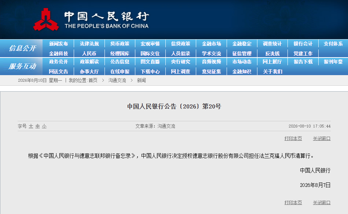348x214 pixels.
Task: Go to 办事大厅 page
Action: pos(89,71)
